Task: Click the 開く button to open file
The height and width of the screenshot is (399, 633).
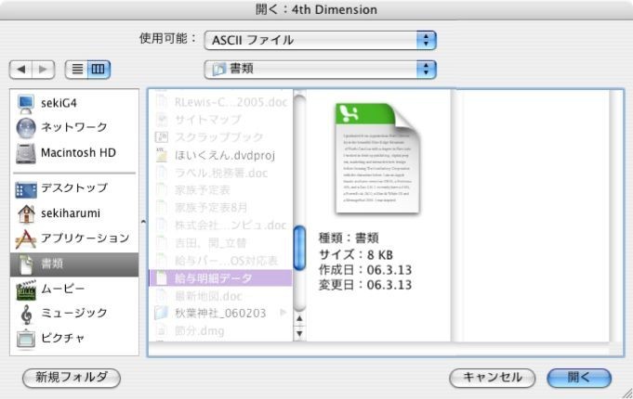Action: point(578,378)
